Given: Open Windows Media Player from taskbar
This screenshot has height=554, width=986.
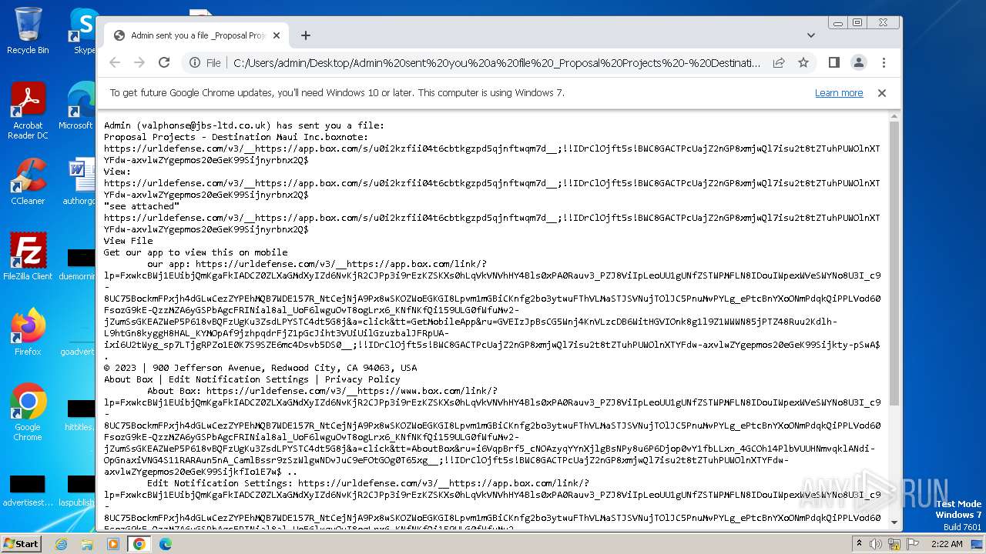Looking at the screenshot, I should [113, 544].
